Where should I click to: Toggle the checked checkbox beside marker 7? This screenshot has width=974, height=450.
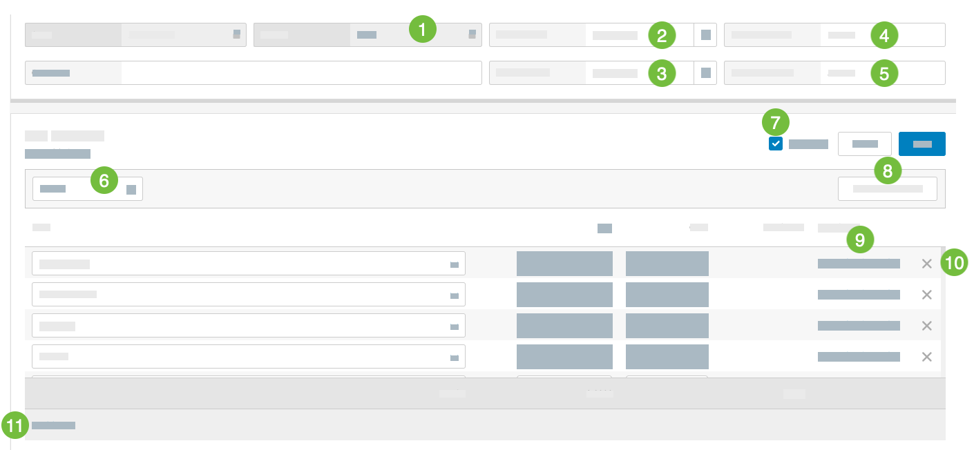pos(775,144)
